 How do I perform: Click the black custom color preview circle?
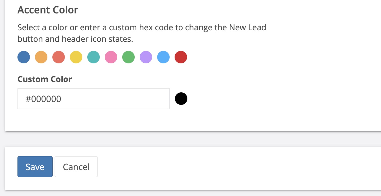click(x=181, y=99)
